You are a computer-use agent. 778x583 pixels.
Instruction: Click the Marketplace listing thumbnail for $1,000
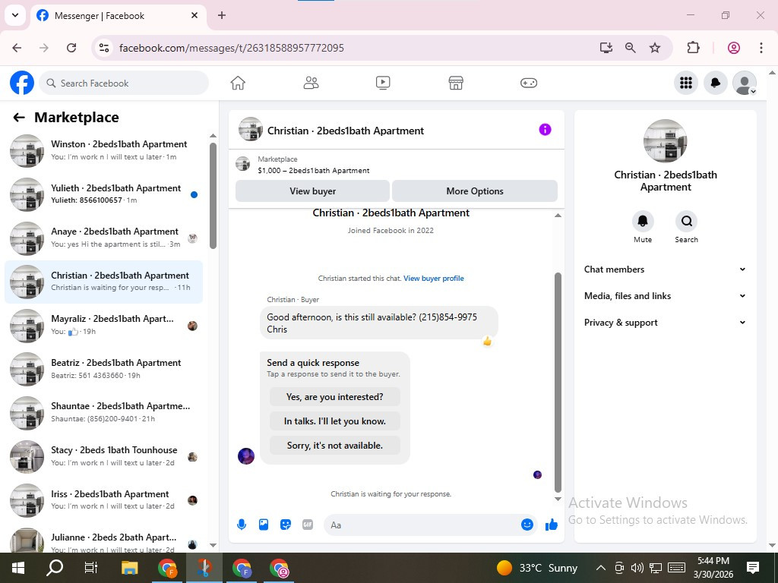[242, 164]
